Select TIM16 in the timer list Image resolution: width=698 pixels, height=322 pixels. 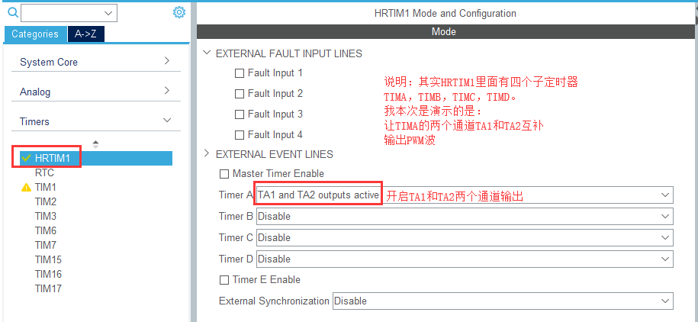click(x=48, y=274)
